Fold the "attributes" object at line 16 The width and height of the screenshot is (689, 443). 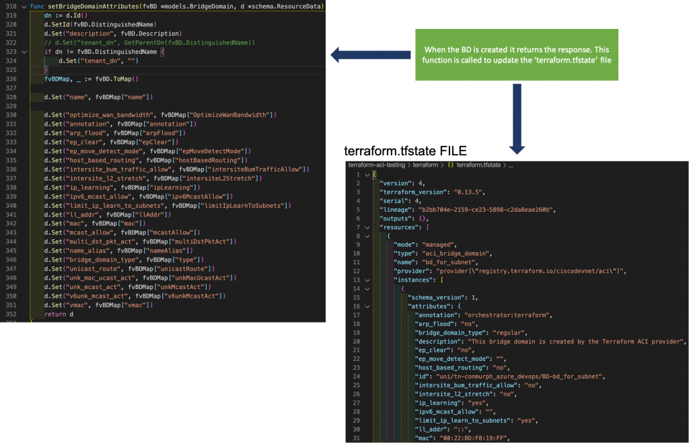click(x=367, y=305)
